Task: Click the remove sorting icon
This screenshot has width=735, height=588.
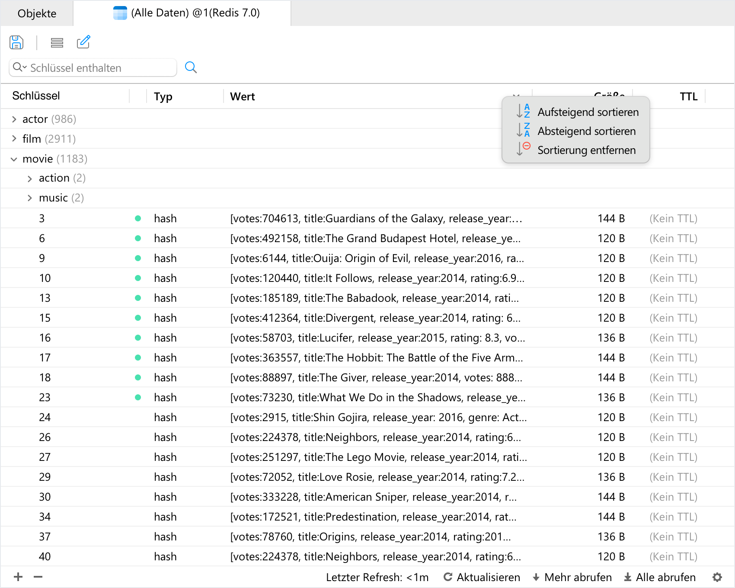Action: click(523, 149)
